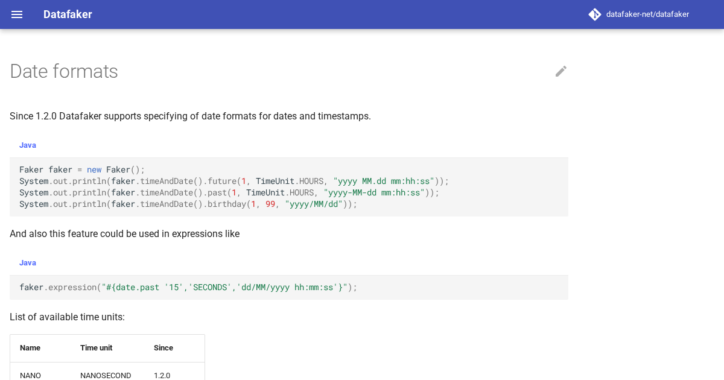Viewport: 724px width, 380px height.
Task: Open the hamburger navigation menu
Action: pyautogui.click(x=17, y=14)
